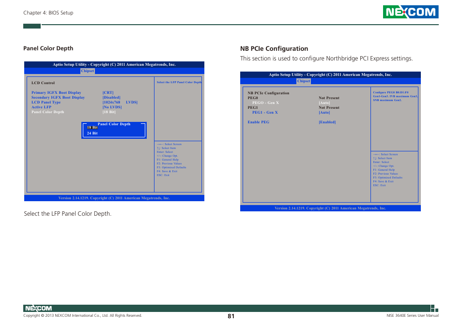
Task: Select the PEG0 - Gen X option
Action: 265,103
